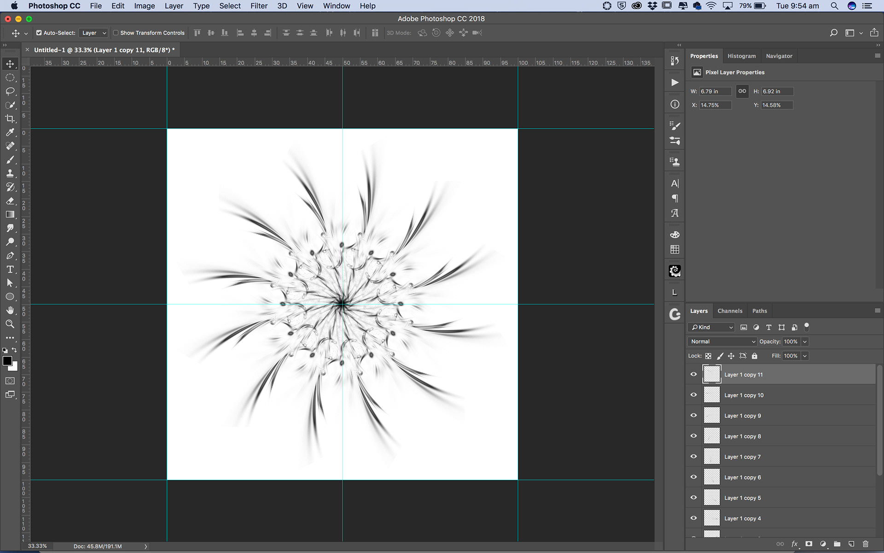Switch to the Channels tab

point(730,311)
